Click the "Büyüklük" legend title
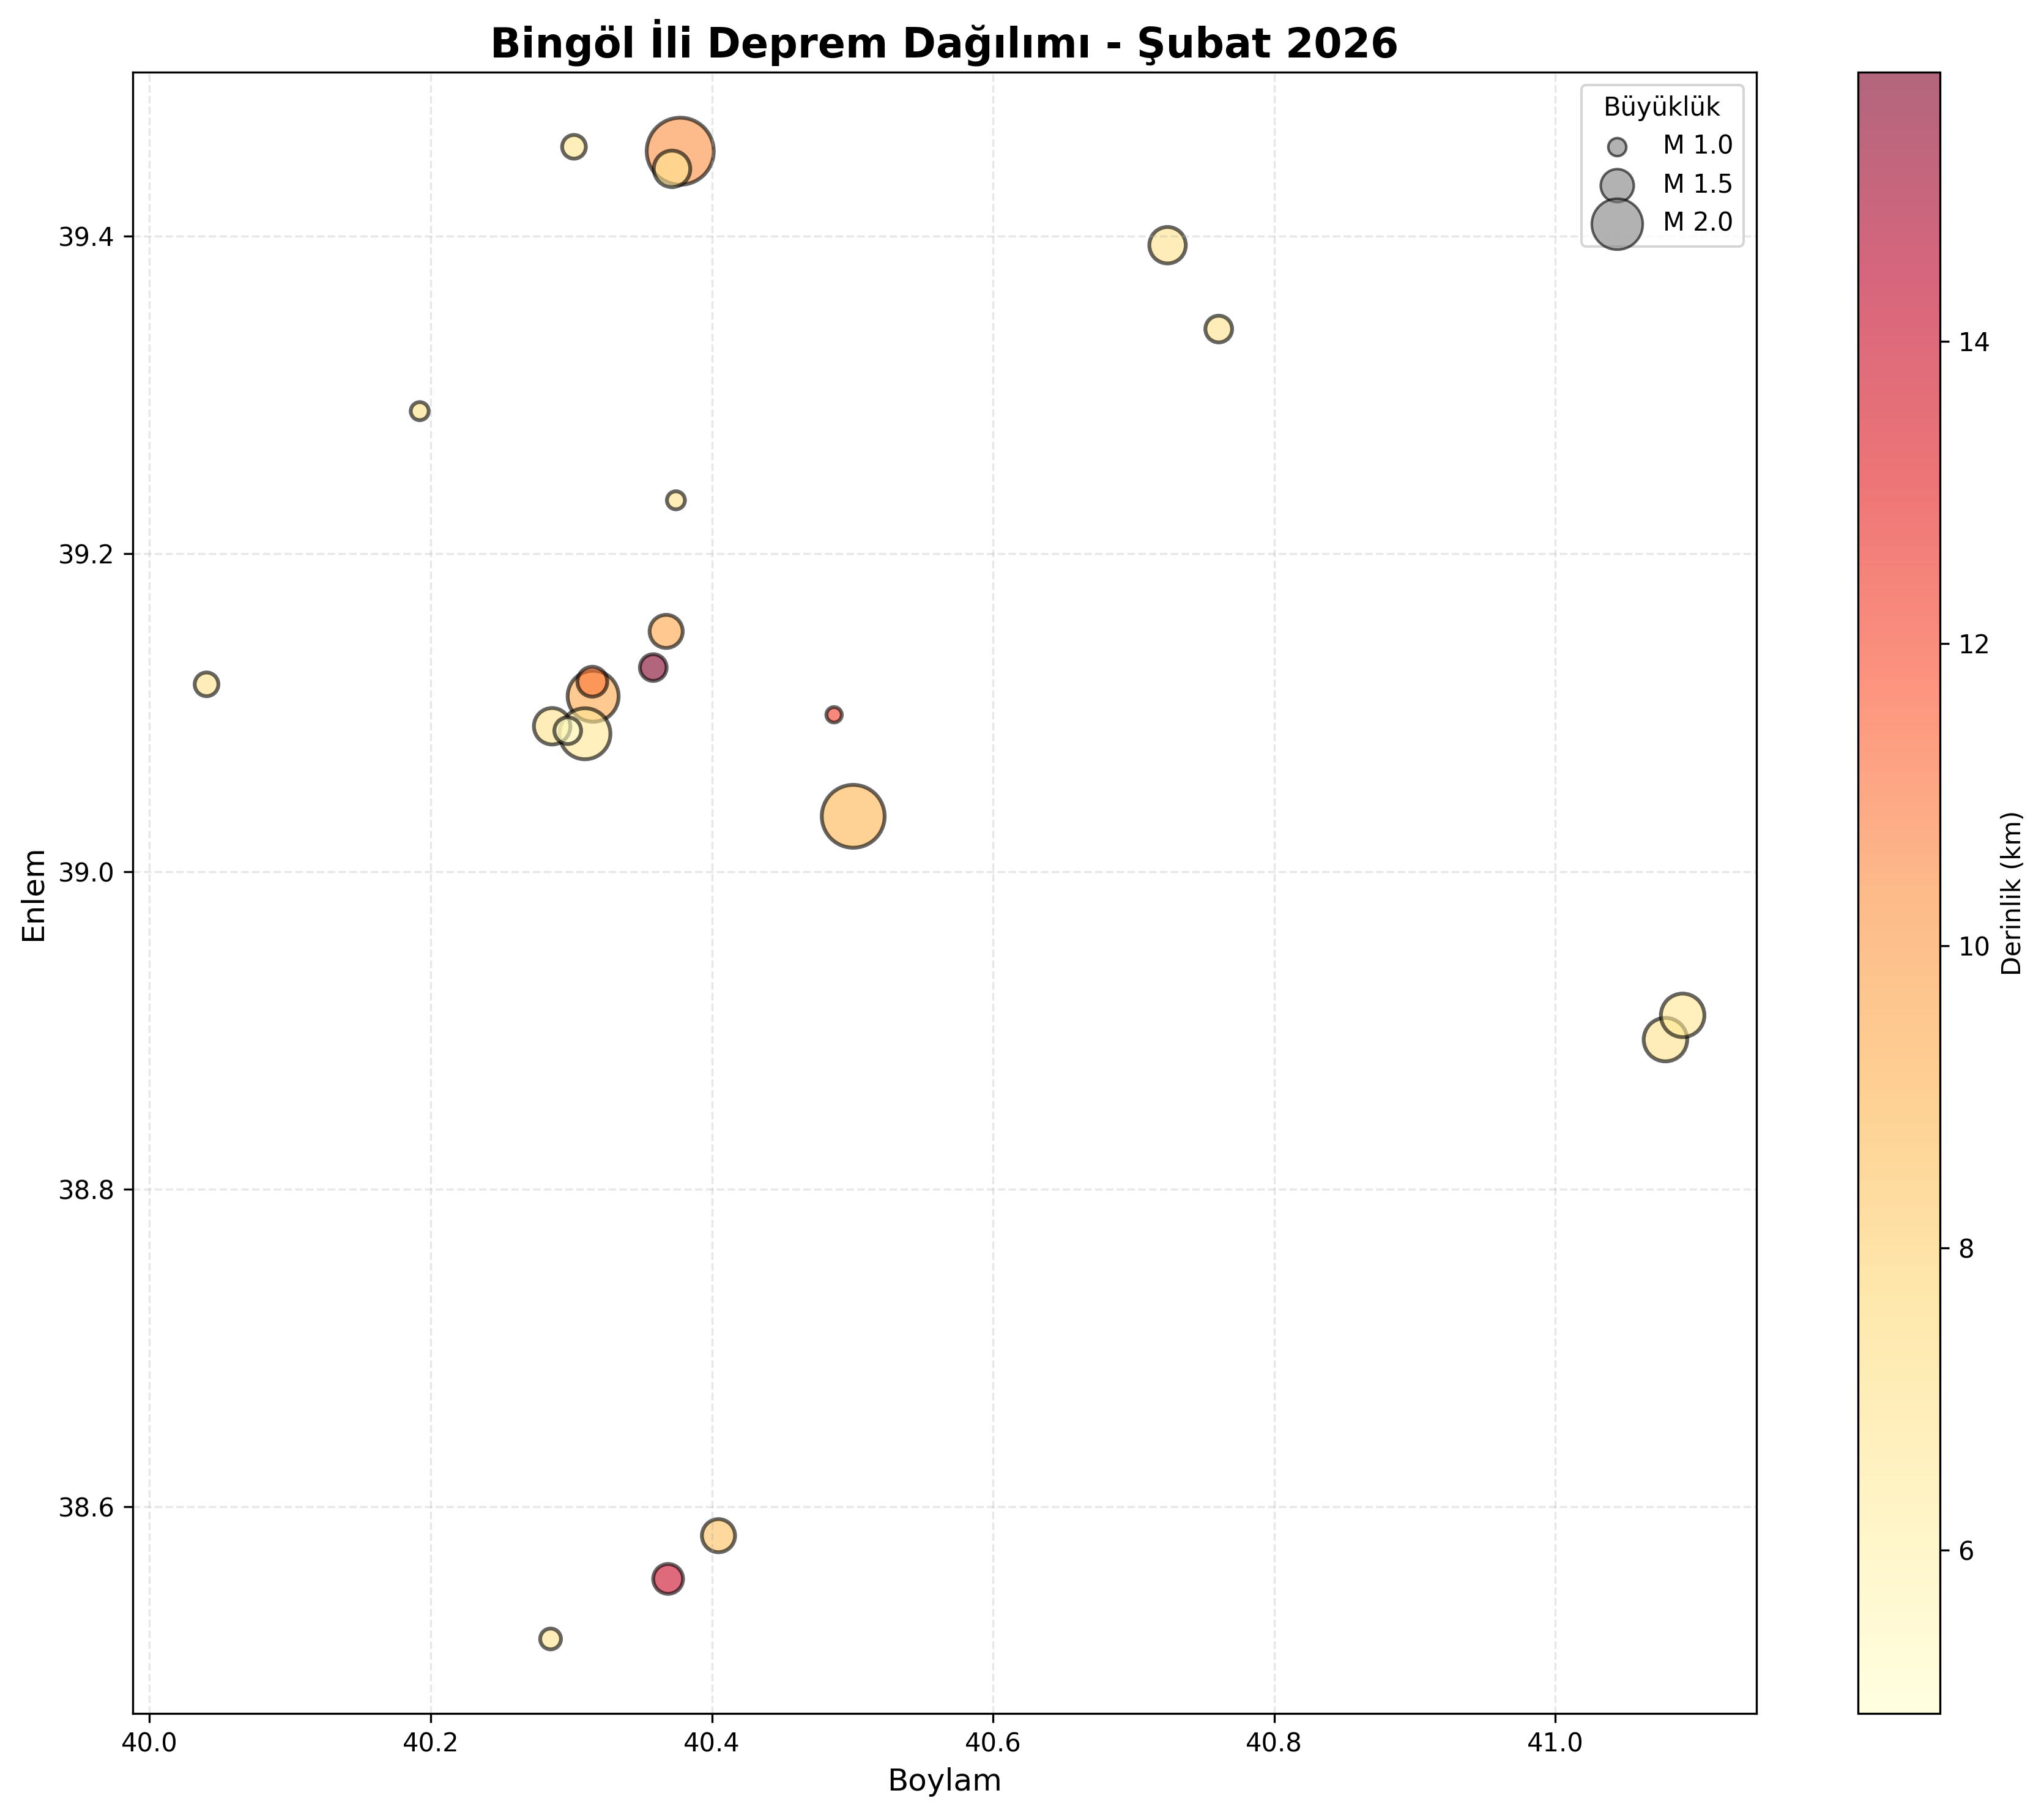The width and height of the screenshot is (2044, 1815). click(1662, 107)
